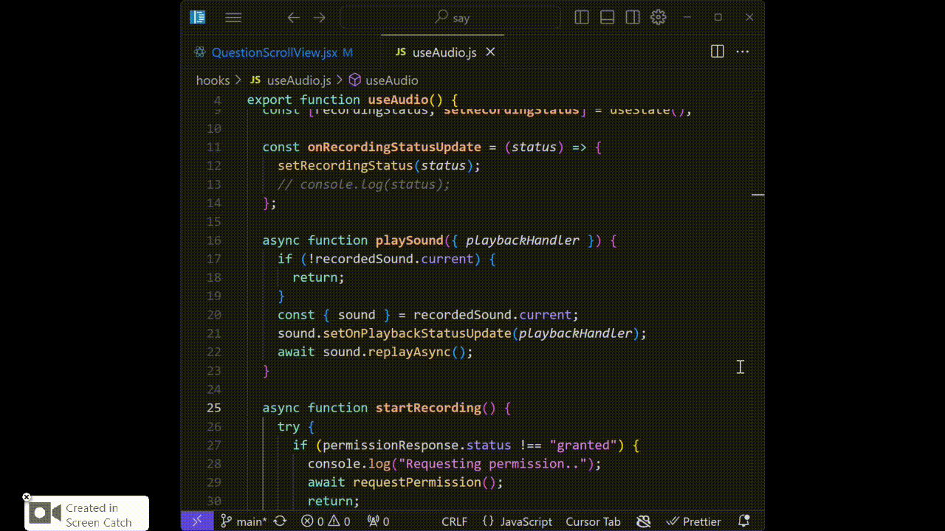
Task: Open the 'say' command search box
Action: (450, 18)
